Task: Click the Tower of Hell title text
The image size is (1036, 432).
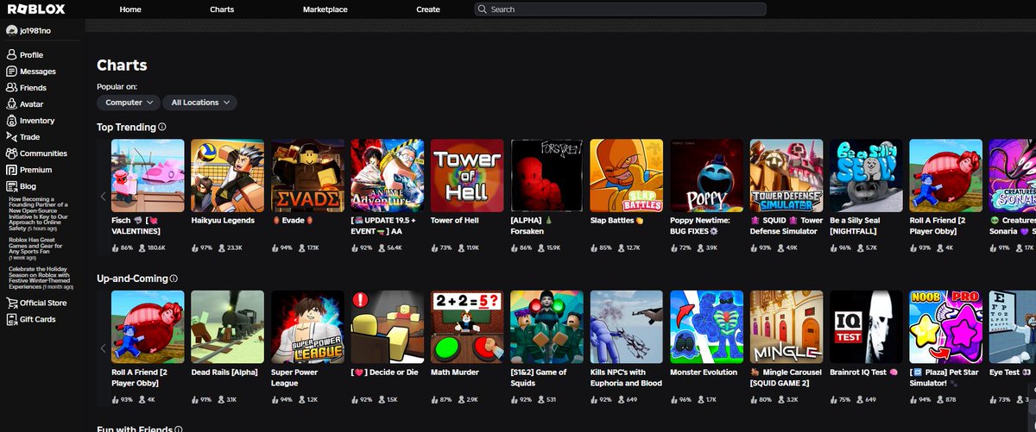Action: point(455,221)
